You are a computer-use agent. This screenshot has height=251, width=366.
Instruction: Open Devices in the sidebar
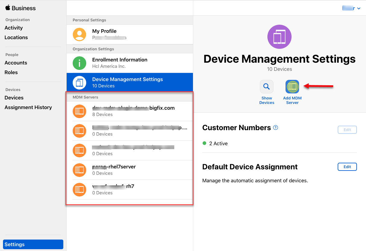click(x=14, y=98)
